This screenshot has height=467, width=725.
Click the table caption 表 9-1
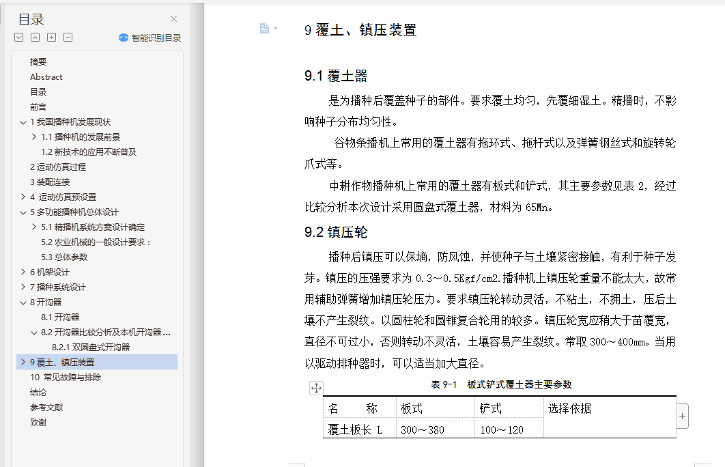click(x=502, y=384)
